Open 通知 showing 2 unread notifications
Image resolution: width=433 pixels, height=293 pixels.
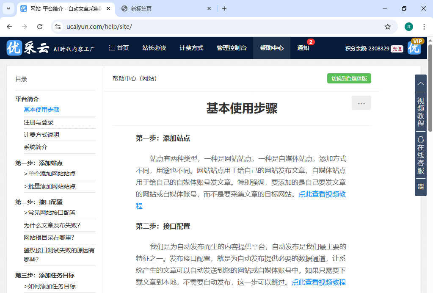[x=303, y=48]
